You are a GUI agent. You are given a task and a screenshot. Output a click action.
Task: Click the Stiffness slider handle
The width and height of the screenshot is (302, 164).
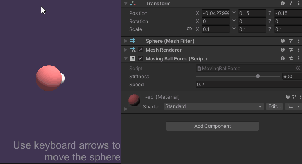point(258,77)
